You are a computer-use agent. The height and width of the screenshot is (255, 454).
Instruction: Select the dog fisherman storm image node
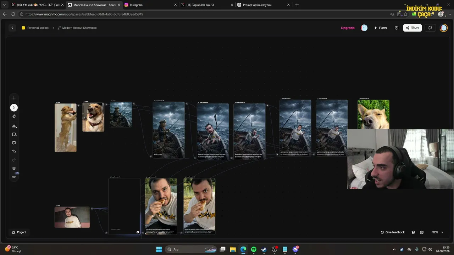[x=169, y=130]
